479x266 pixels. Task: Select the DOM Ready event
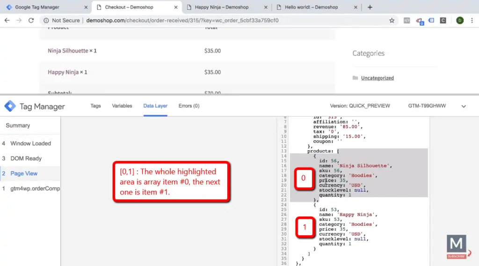26,158
